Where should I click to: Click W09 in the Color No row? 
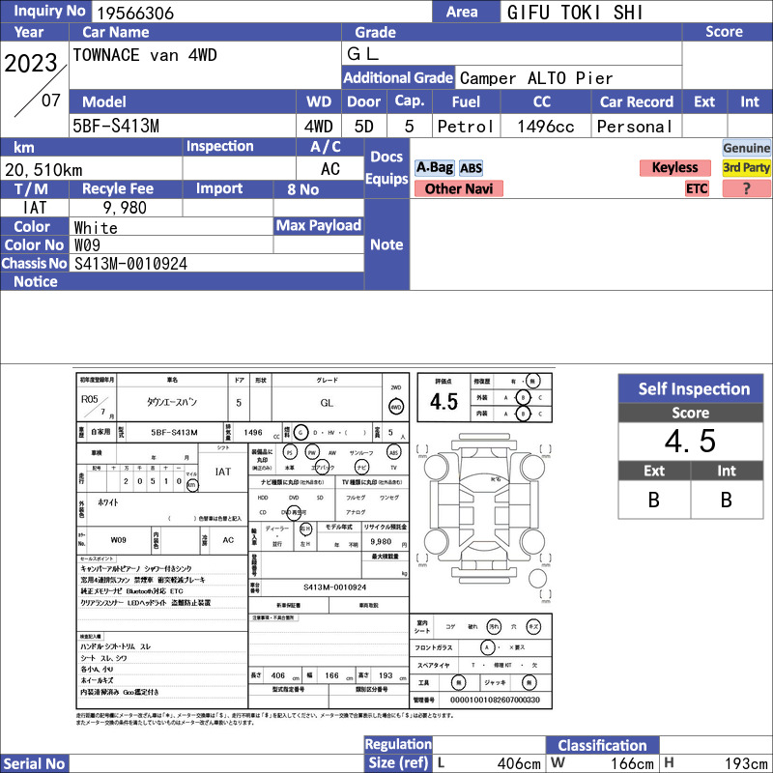87,245
